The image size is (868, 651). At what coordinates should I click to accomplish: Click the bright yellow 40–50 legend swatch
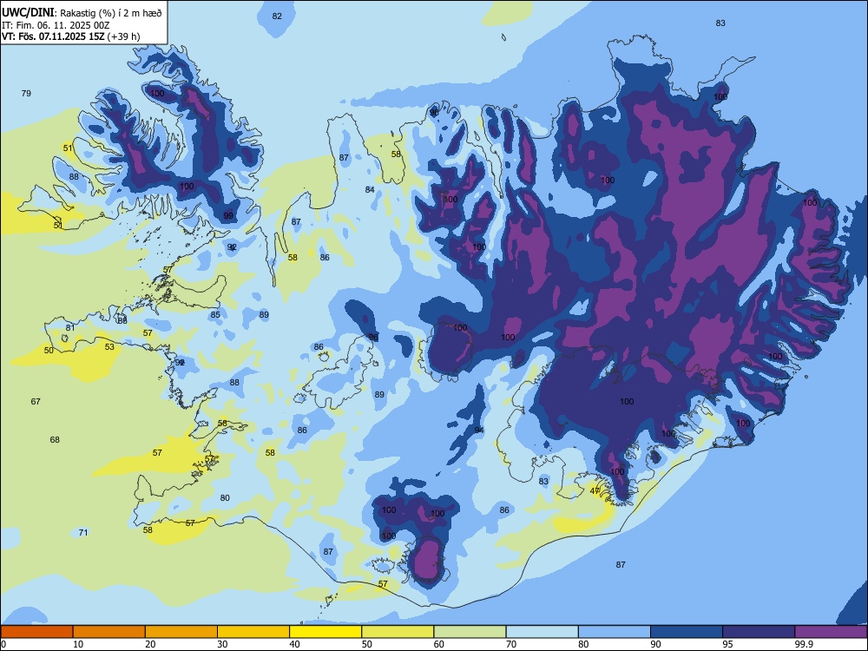coord(325,632)
